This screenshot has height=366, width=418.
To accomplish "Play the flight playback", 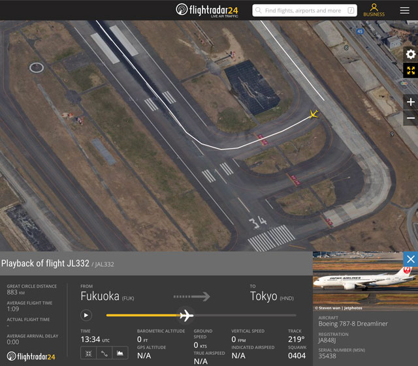I will (86, 315).
